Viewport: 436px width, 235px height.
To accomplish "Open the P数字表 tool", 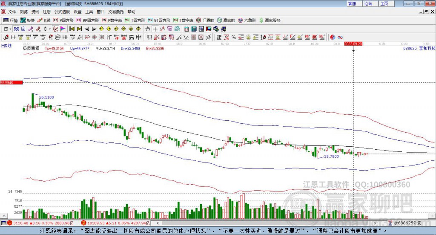I will click(112, 20).
